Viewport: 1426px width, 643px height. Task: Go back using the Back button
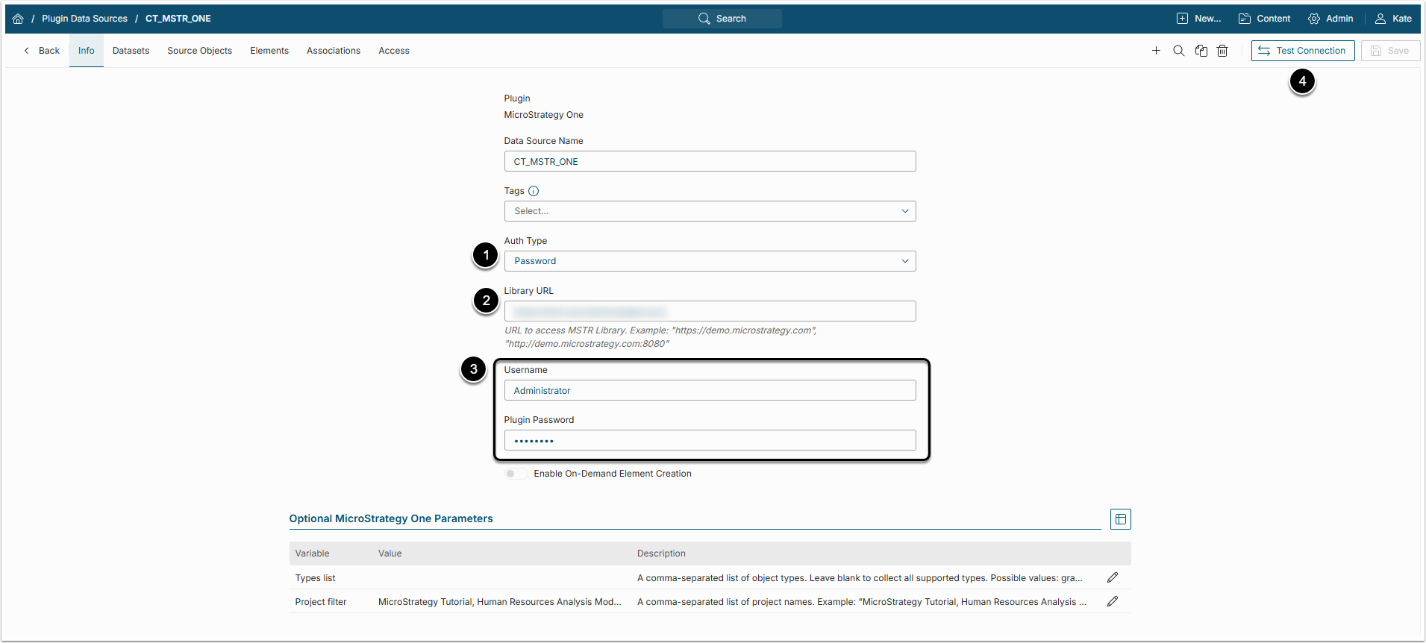[x=42, y=51]
